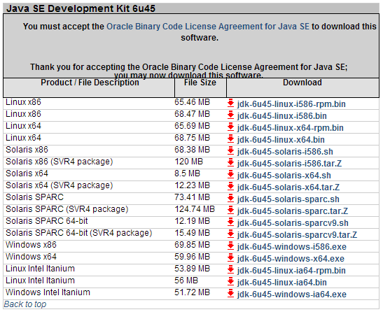The height and width of the screenshot is (312, 383).
Task: Select the Solaris x64 (SVR4 package) description
Action: point(59,185)
